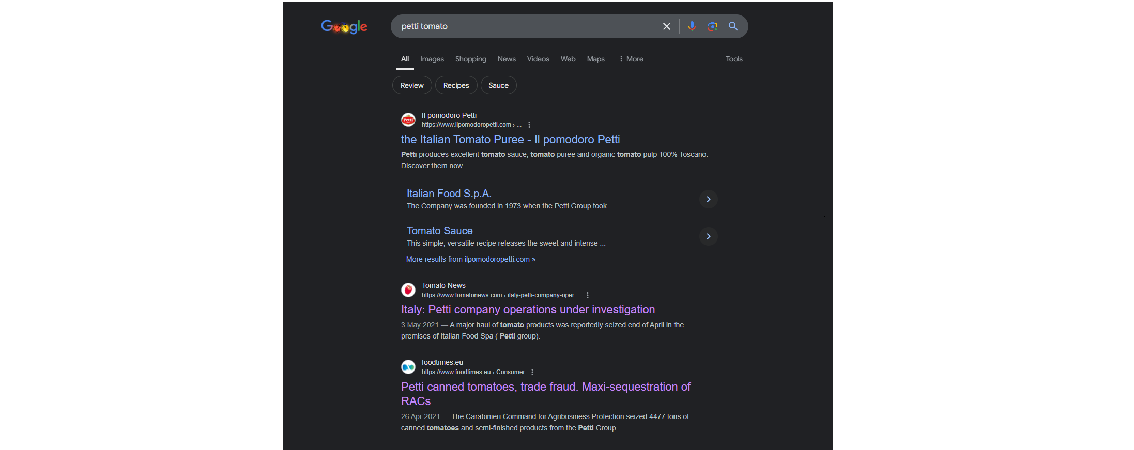
Task: Click the 'foodtimes.eu' site name label
Action: [x=442, y=362]
